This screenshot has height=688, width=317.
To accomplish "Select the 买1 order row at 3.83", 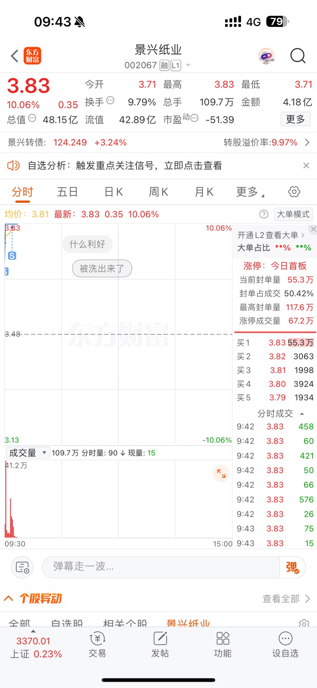I will coord(275,343).
